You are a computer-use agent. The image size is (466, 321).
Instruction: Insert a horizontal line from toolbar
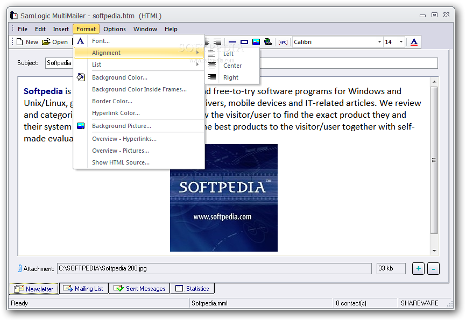(x=232, y=42)
